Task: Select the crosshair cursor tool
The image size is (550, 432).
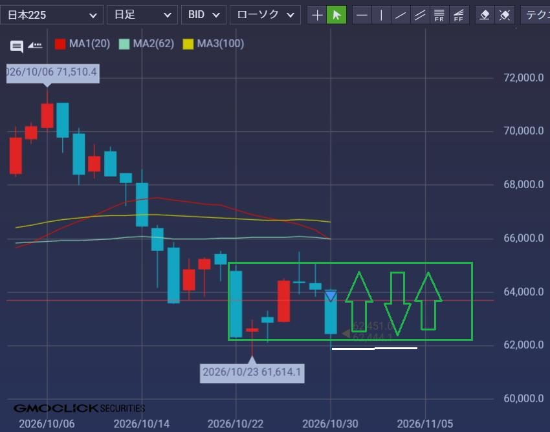Action: 317,15
